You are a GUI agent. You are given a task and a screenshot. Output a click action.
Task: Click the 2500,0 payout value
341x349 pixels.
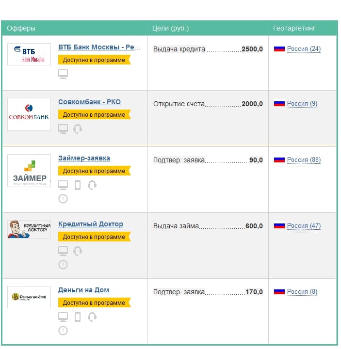click(252, 49)
